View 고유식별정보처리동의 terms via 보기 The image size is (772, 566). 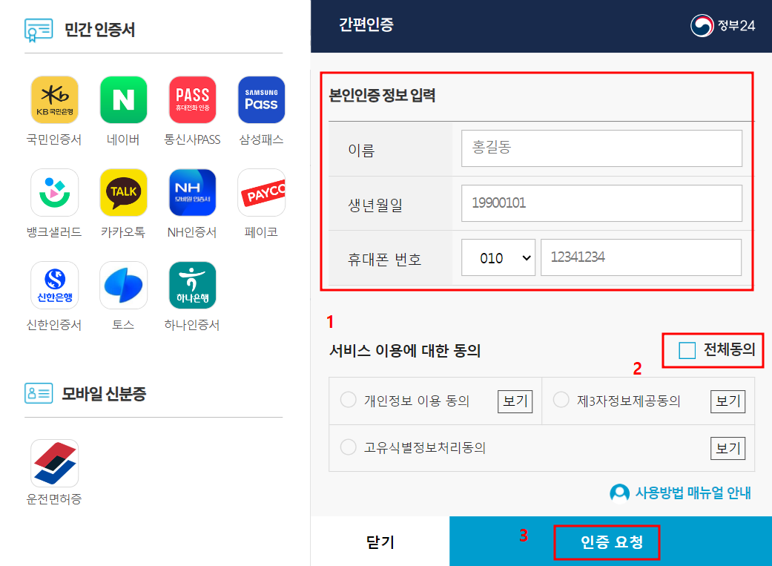728,448
